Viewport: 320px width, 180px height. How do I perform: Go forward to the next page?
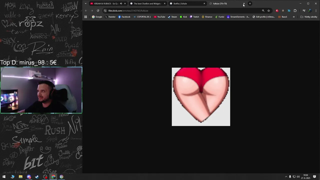(92, 11)
